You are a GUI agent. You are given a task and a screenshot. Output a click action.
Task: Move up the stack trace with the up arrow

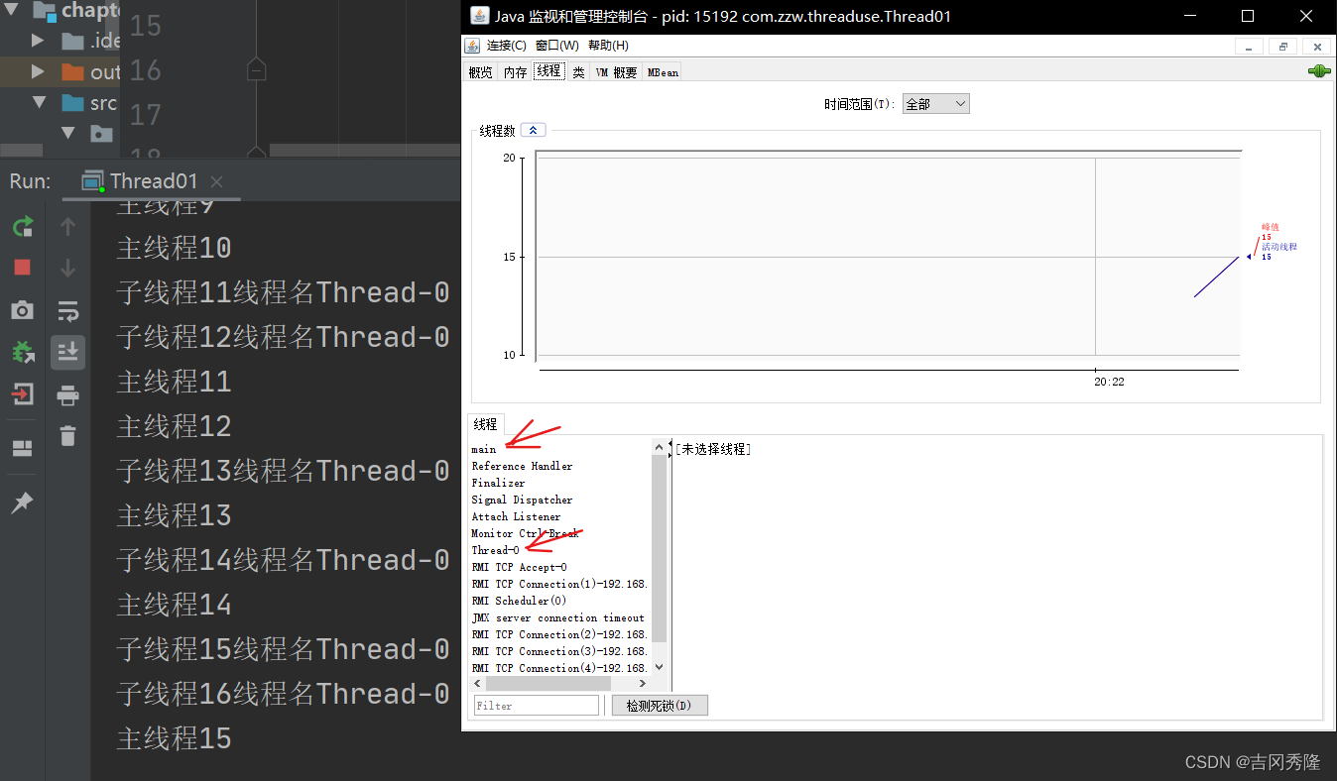(67, 227)
